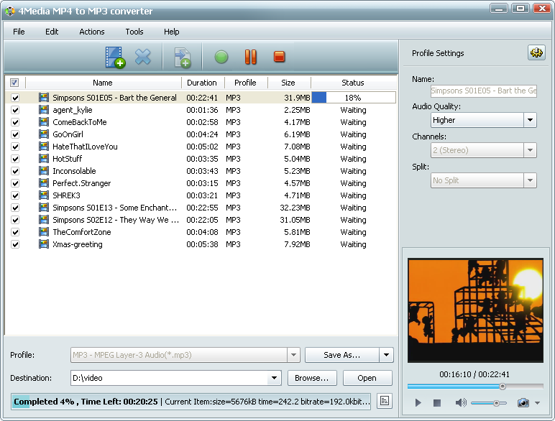The image size is (555, 421).
Task: Pause conversion with the orange pause icon
Action: point(251,57)
